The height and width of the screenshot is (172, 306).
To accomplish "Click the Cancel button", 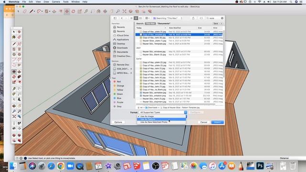I will tap(204, 122).
